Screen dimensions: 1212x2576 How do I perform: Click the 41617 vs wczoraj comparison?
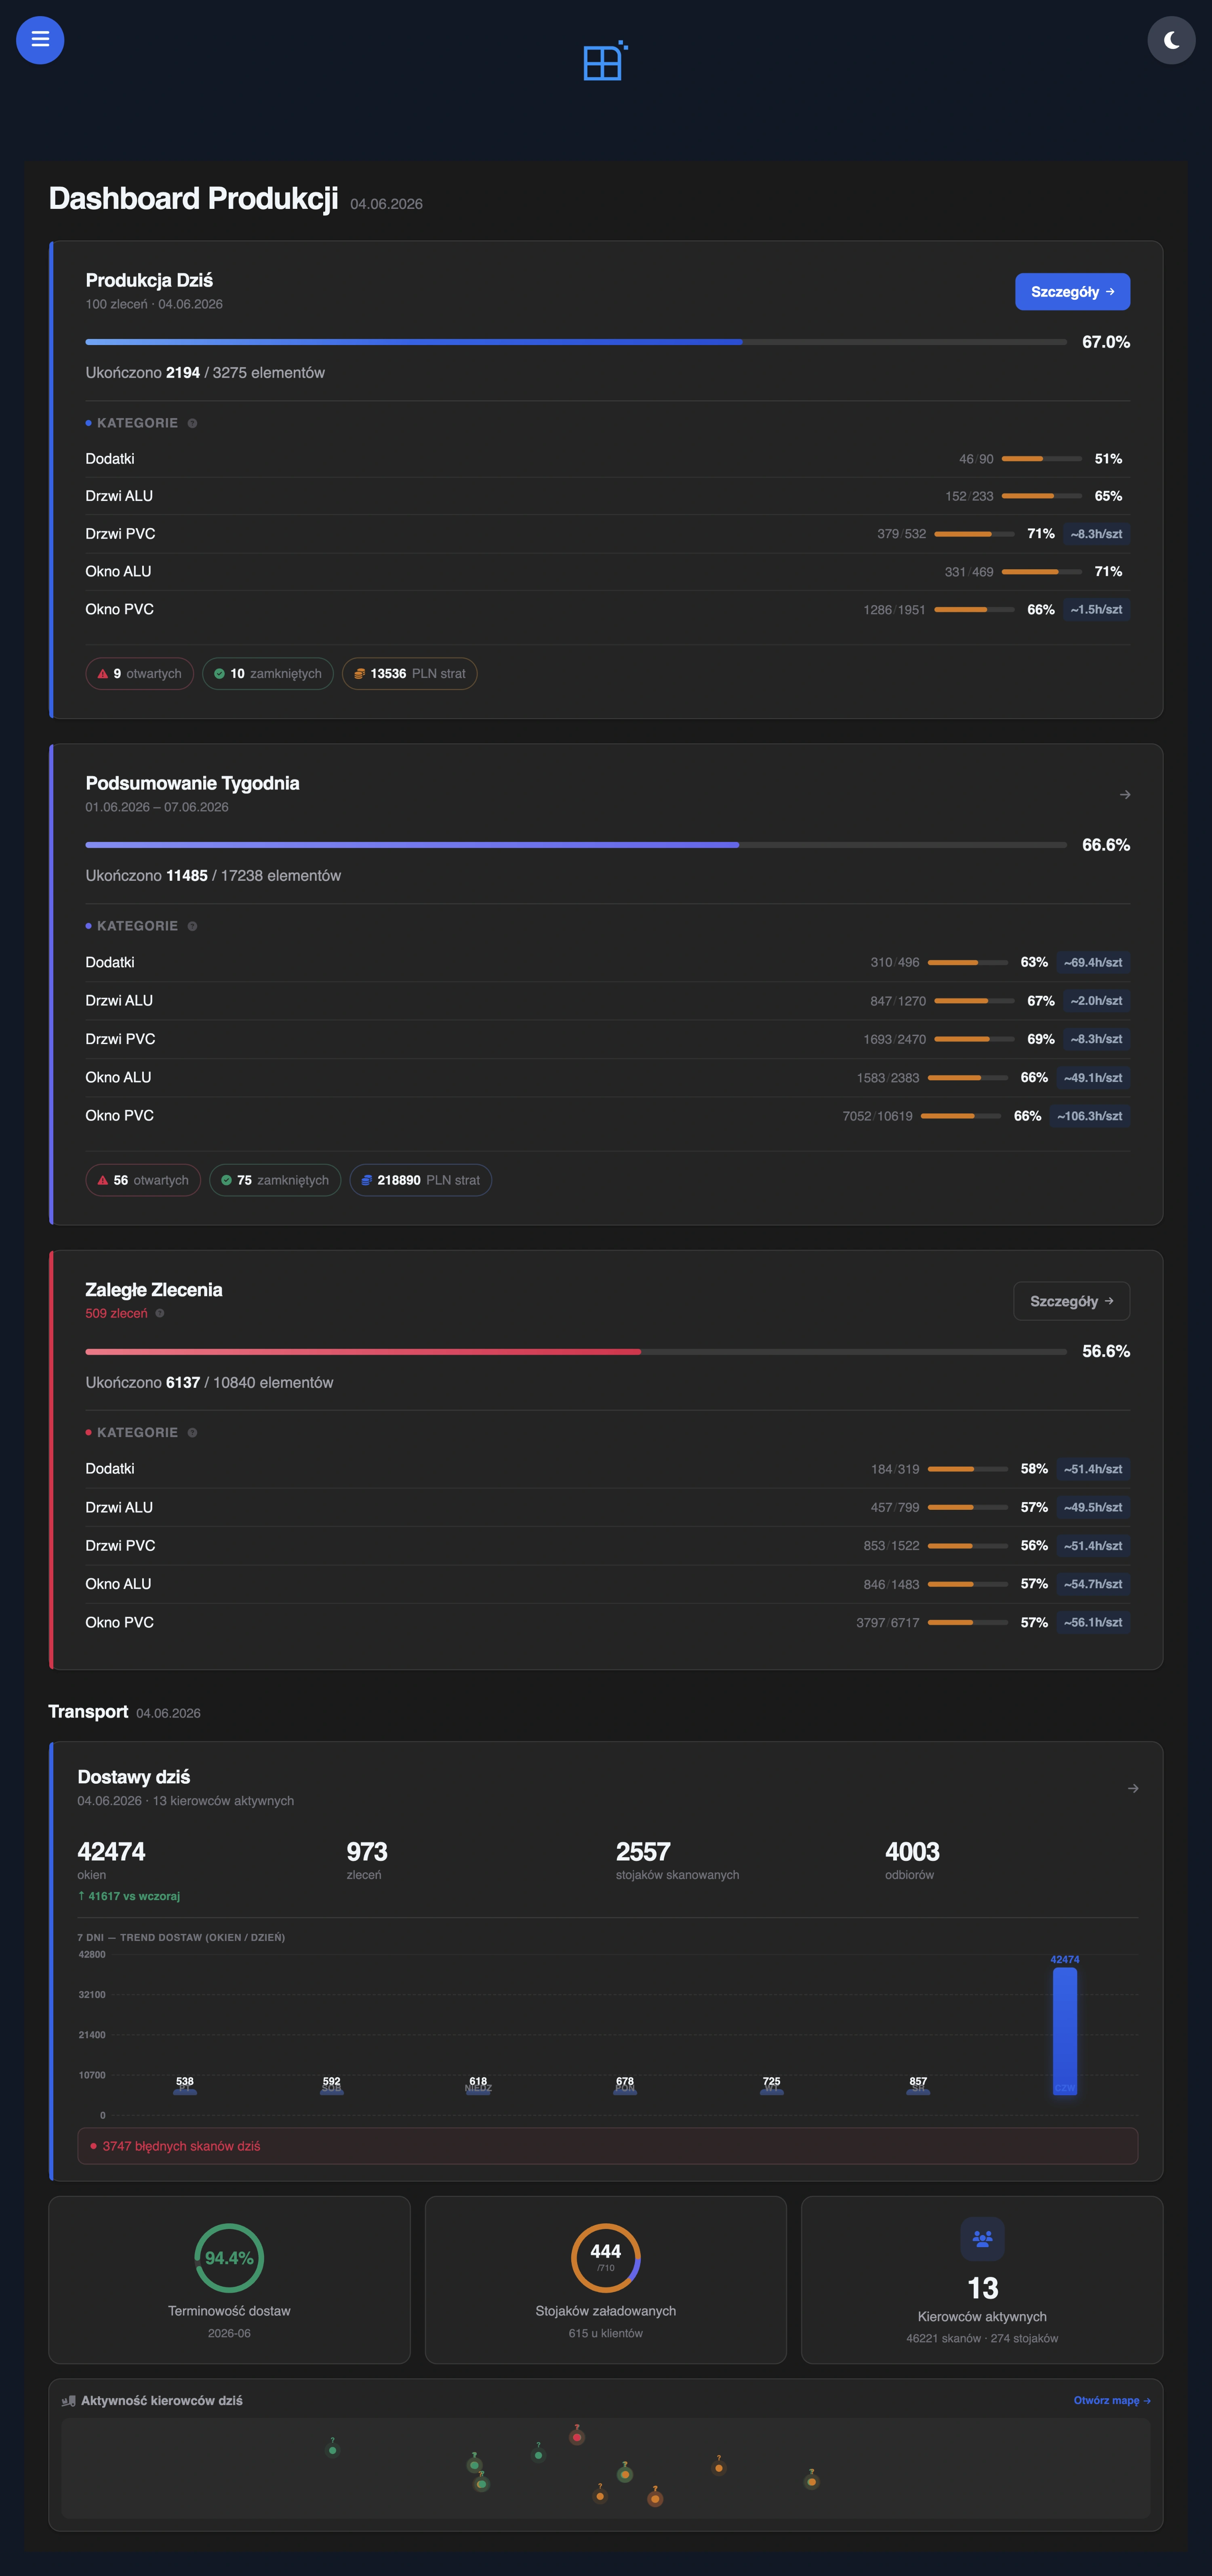[129, 1896]
